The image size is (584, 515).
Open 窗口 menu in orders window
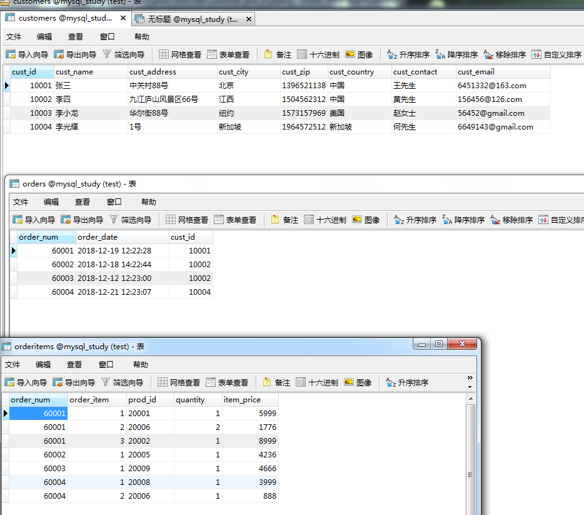click(x=114, y=202)
